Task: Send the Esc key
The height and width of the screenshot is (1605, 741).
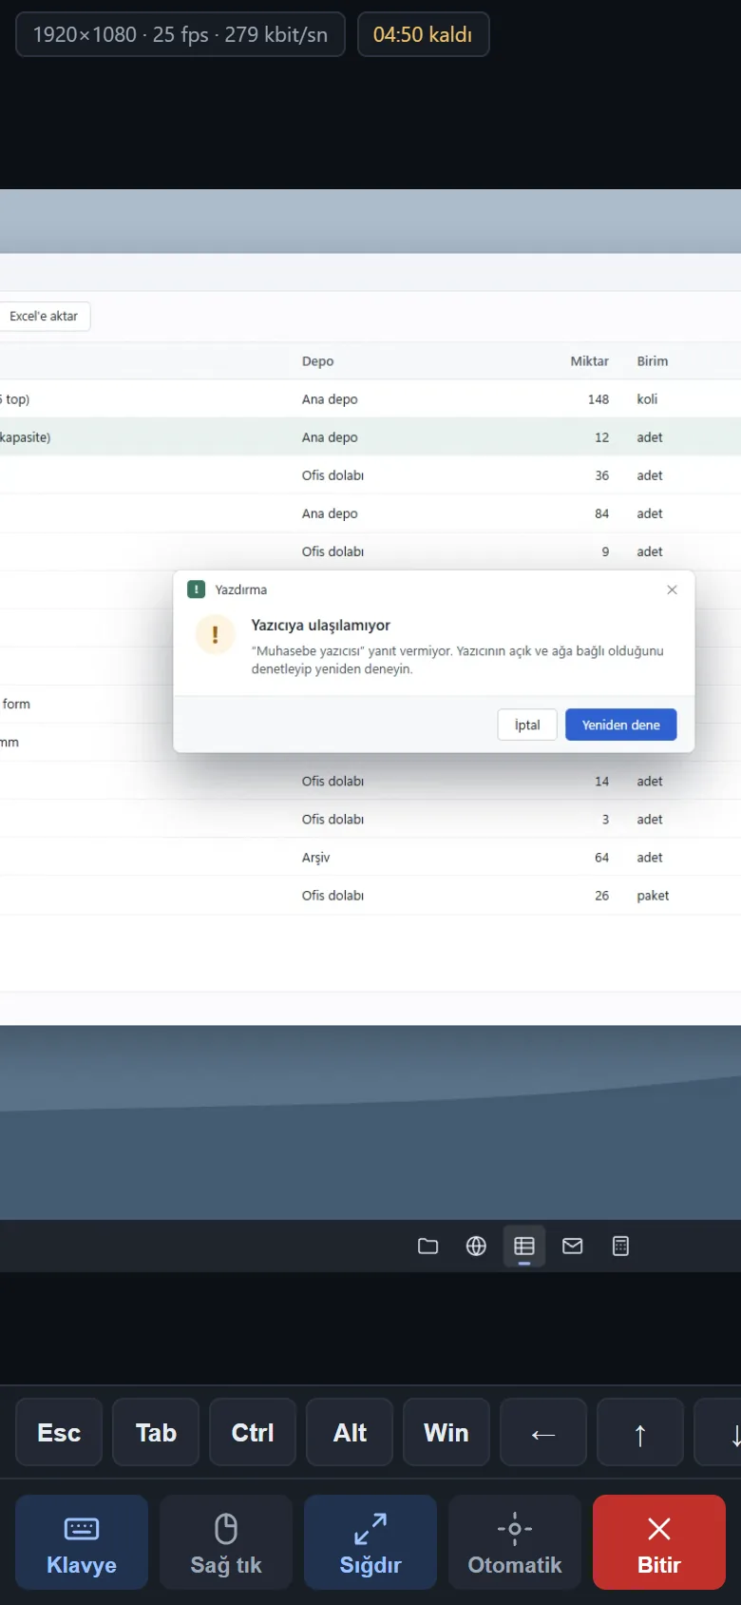Action: (x=59, y=1432)
